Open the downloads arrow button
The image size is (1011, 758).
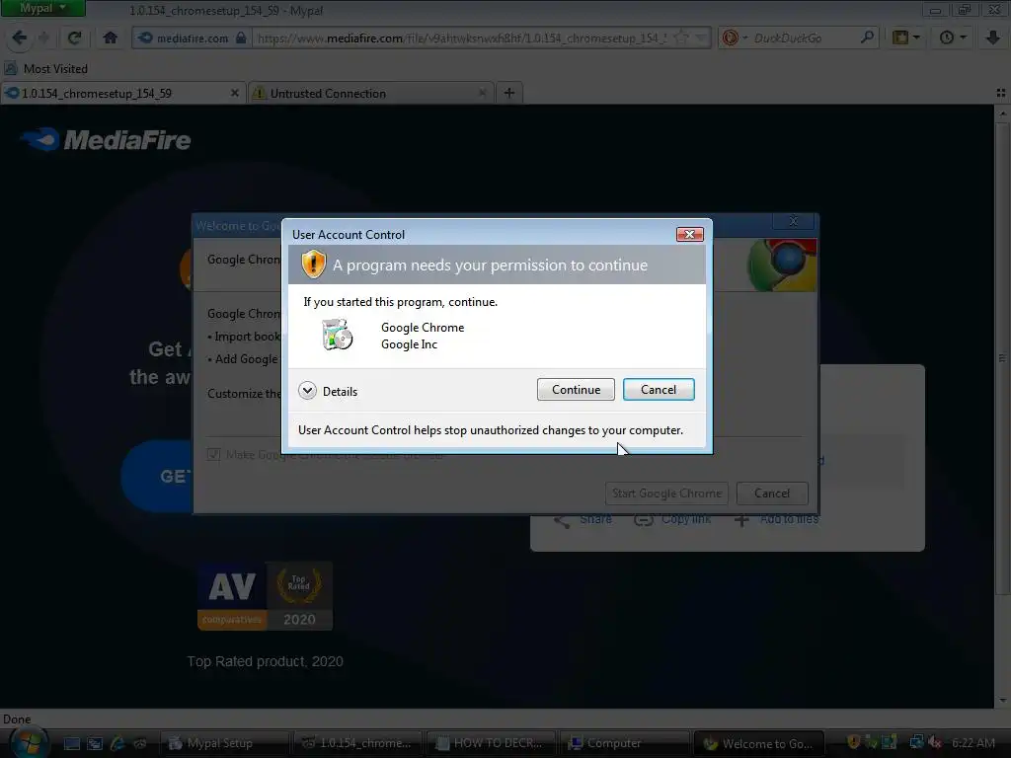pyautogui.click(x=993, y=38)
